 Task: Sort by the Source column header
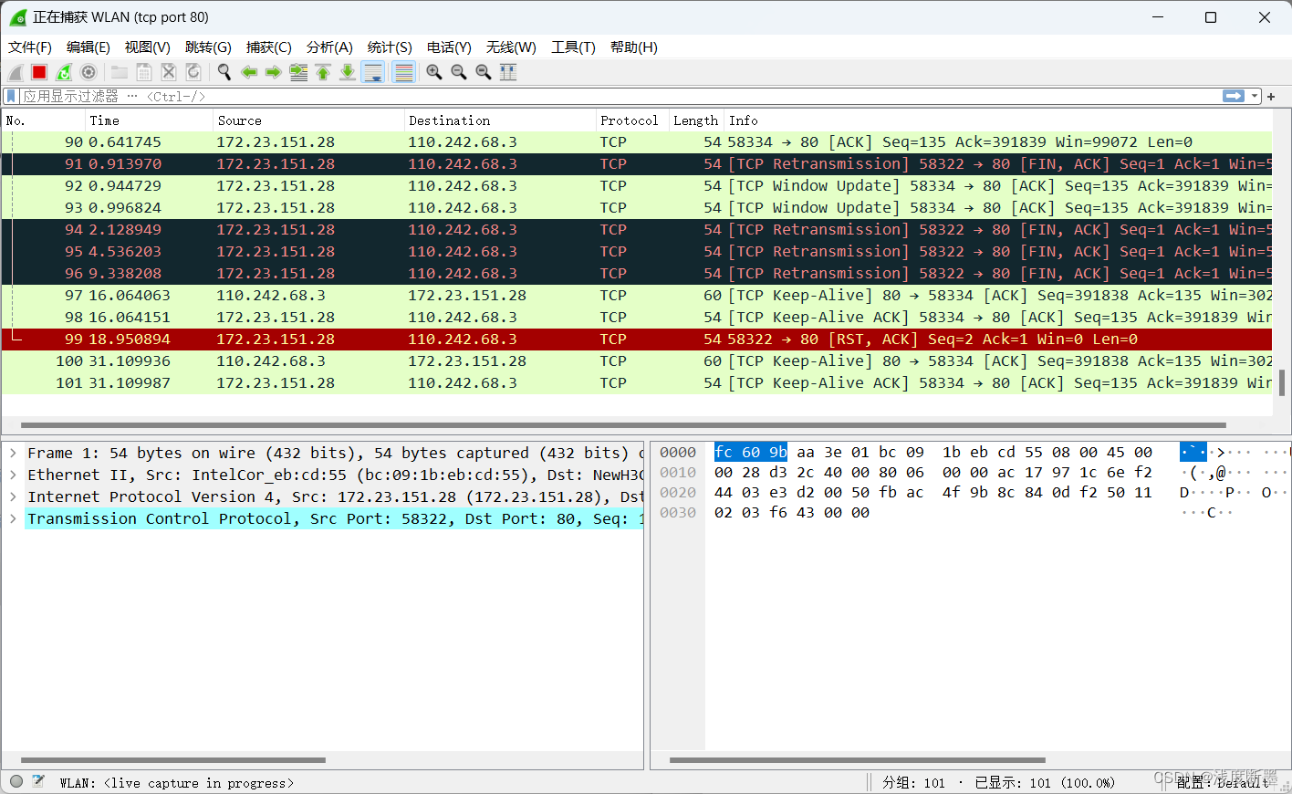(308, 120)
